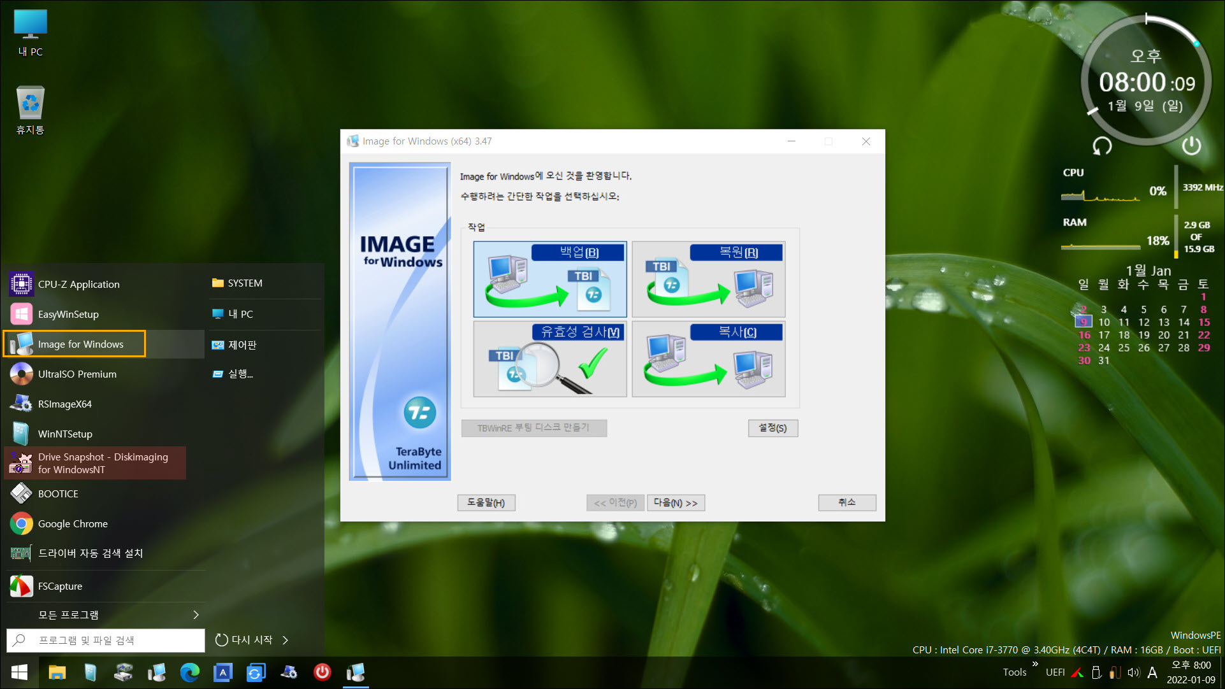This screenshot has width=1225, height=689.
Task: Switch to Image for Windows taskbar item
Action: (356, 672)
